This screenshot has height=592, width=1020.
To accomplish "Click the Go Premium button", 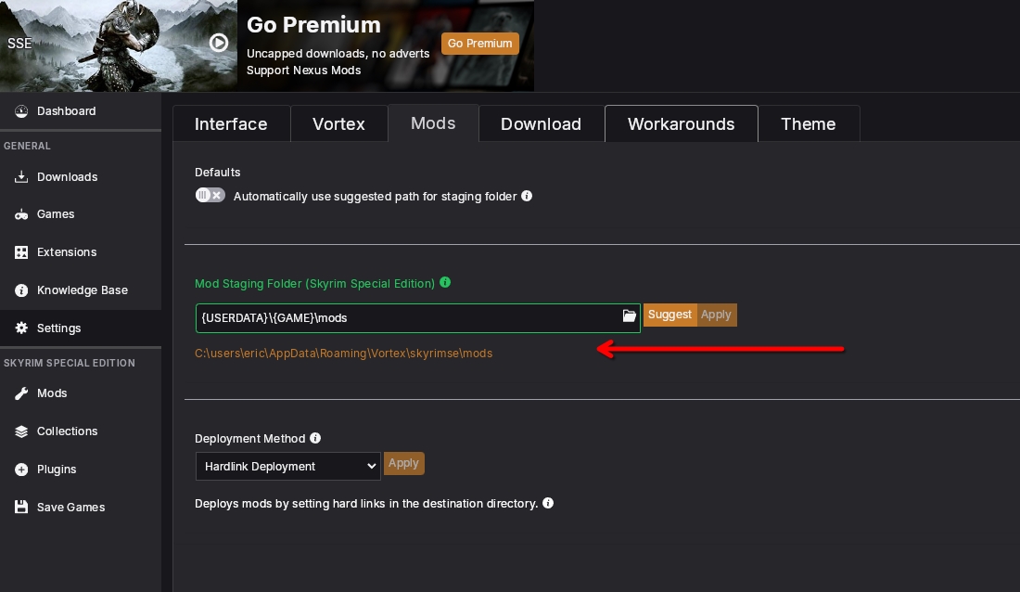I will (480, 44).
